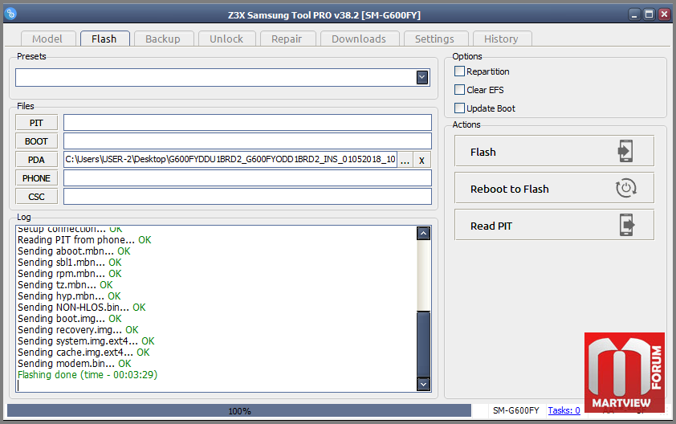The image size is (676, 424).
Task: Click the 100% progress bar
Action: click(239, 410)
